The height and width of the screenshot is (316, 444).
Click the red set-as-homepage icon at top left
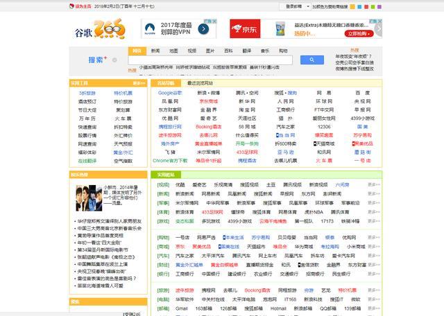[71, 6]
